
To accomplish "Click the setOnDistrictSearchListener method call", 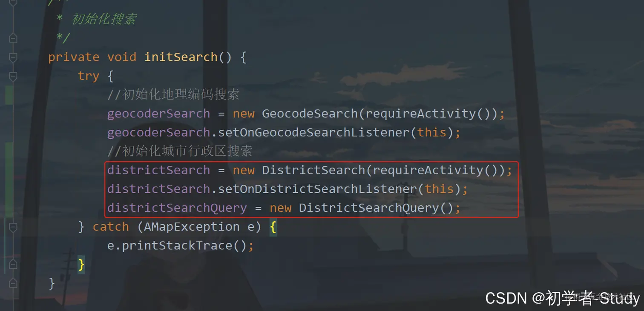I will [x=318, y=189].
